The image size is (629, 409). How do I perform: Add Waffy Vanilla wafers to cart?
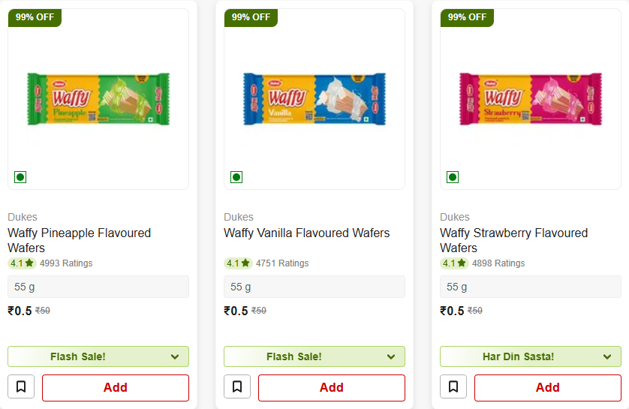coord(332,388)
